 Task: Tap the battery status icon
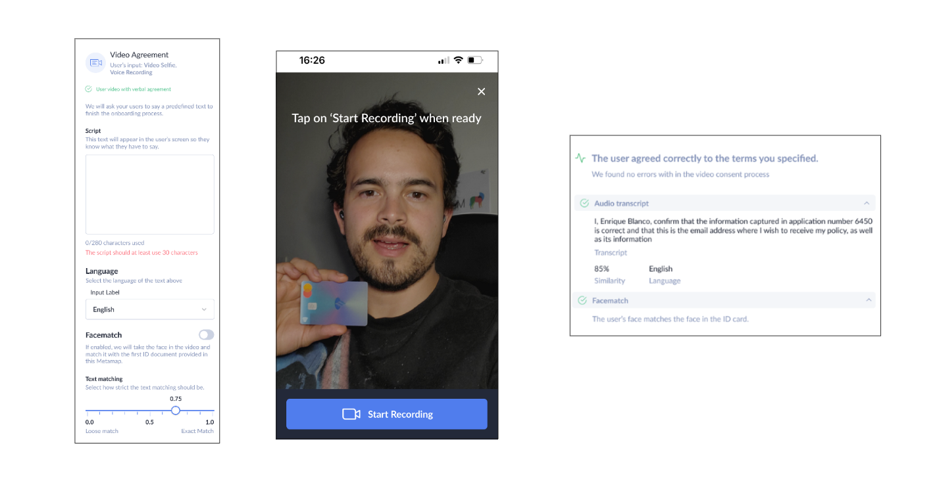(x=475, y=60)
